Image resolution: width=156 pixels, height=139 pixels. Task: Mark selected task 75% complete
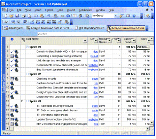pyautogui.click(x=49, y=22)
